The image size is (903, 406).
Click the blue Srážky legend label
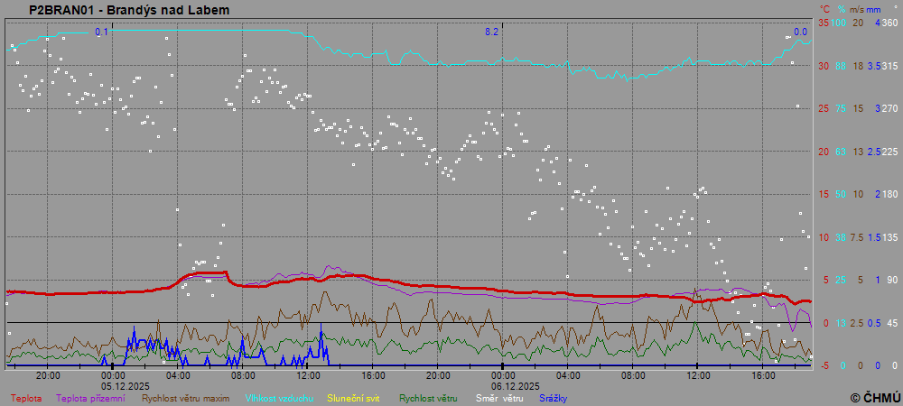[553, 398]
